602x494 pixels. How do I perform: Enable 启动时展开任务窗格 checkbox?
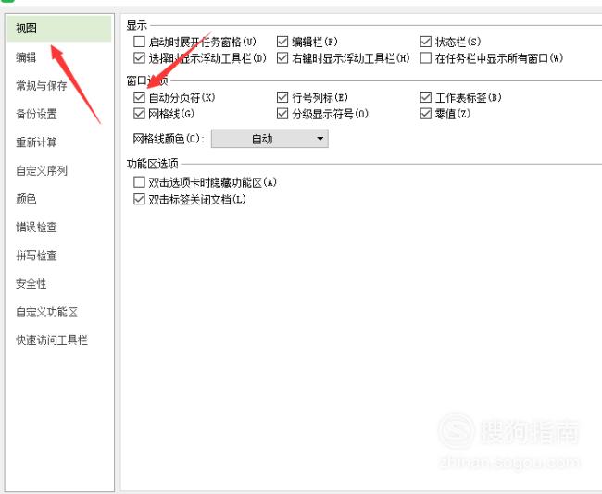(139, 42)
